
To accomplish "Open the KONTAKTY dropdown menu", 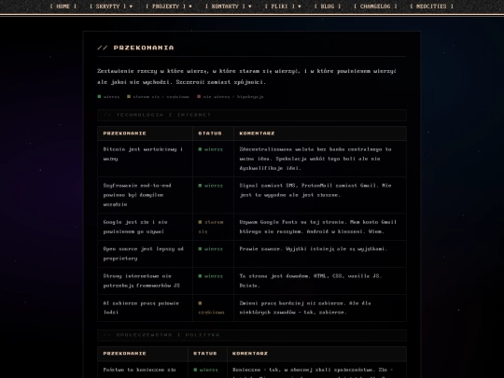I will click(x=229, y=7).
